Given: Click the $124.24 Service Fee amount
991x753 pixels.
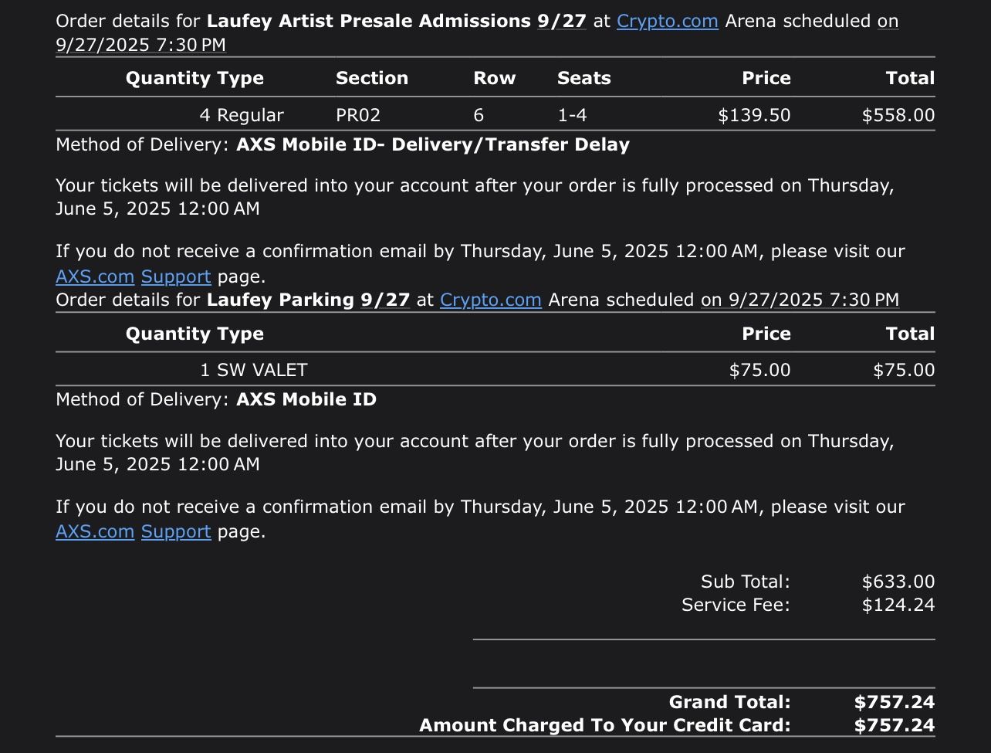Looking at the screenshot, I should point(898,605).
